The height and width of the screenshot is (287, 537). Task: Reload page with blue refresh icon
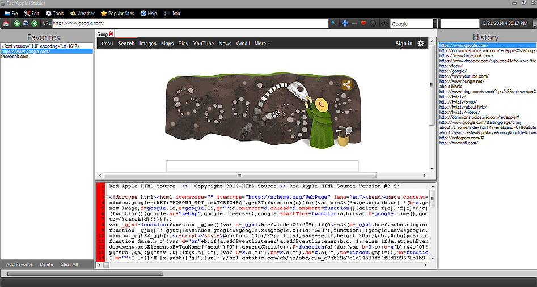(26, 23)
